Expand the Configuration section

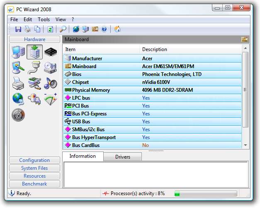click(35, 160)
